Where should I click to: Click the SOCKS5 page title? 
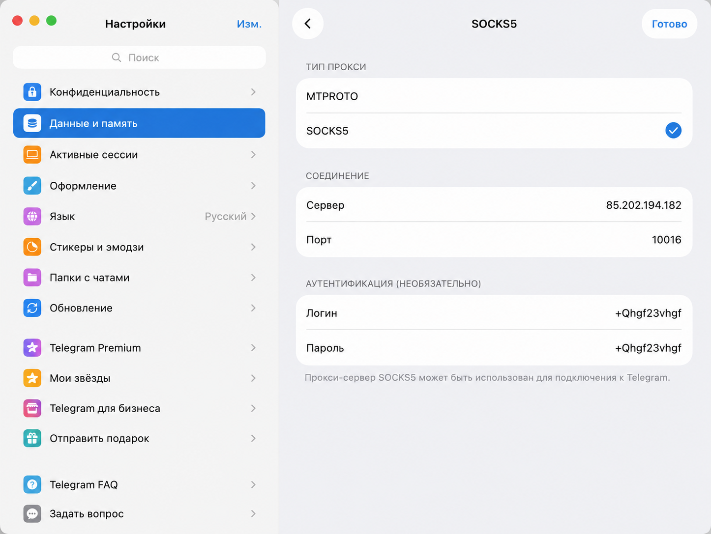point(494,24)
